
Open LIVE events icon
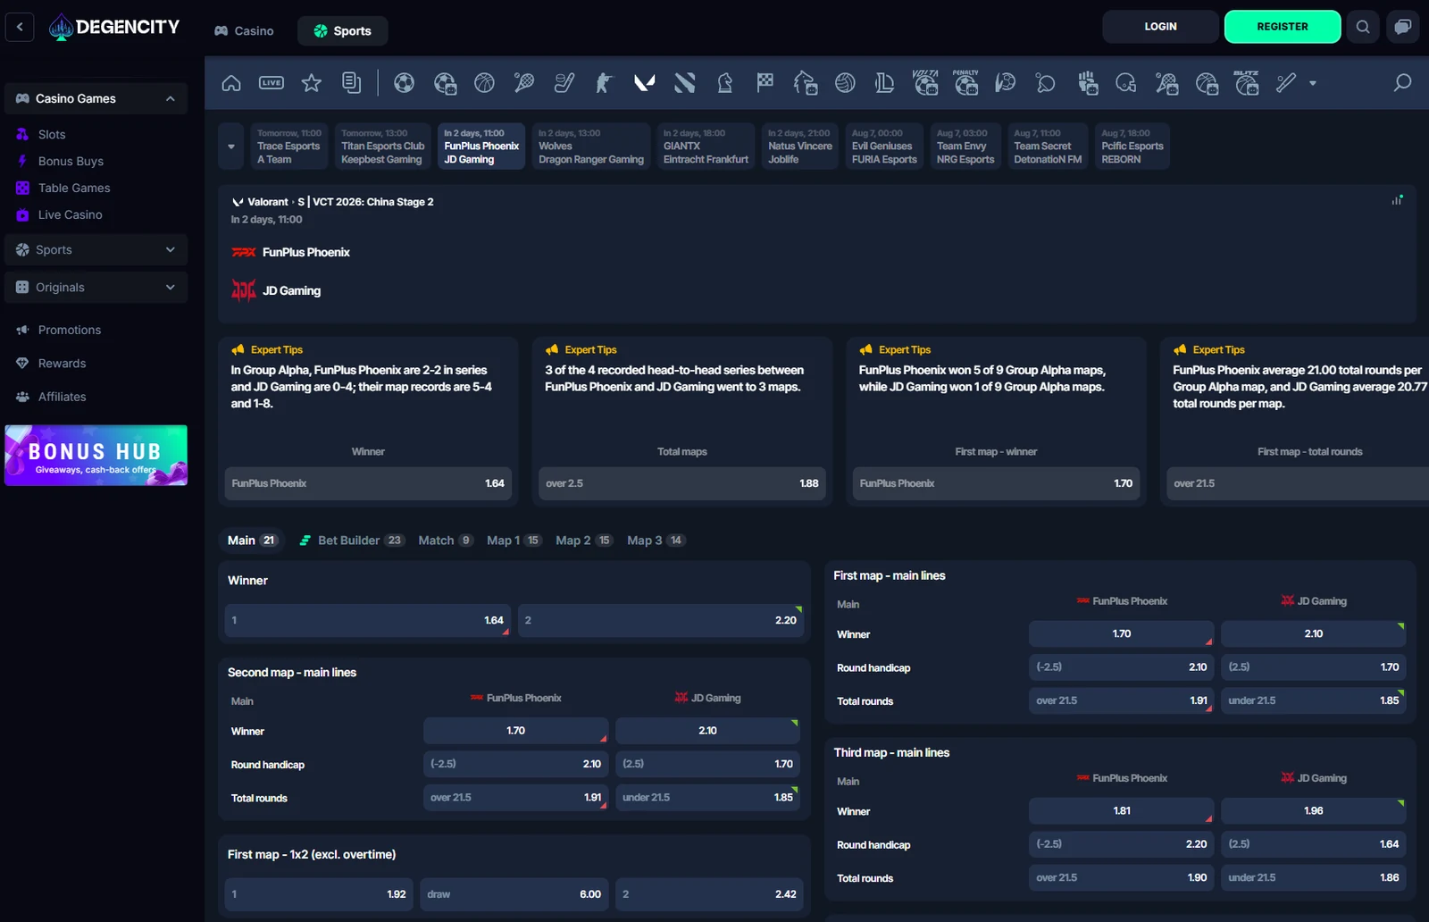(272, 83)
